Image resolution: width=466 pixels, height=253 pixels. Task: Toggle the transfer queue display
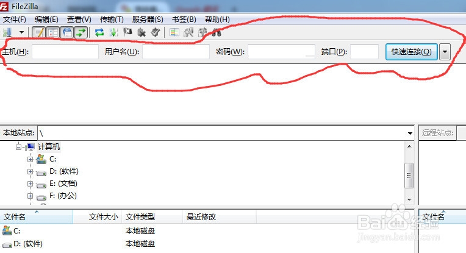coord(81,32)
